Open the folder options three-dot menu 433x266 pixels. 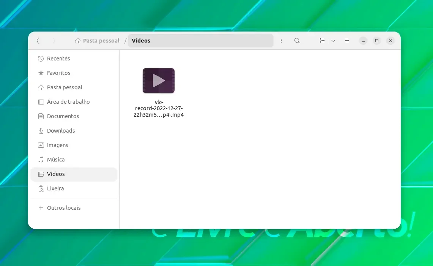281,41
